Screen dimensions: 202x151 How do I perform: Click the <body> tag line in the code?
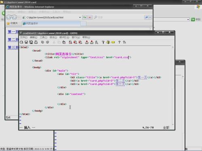click(37, 67)
